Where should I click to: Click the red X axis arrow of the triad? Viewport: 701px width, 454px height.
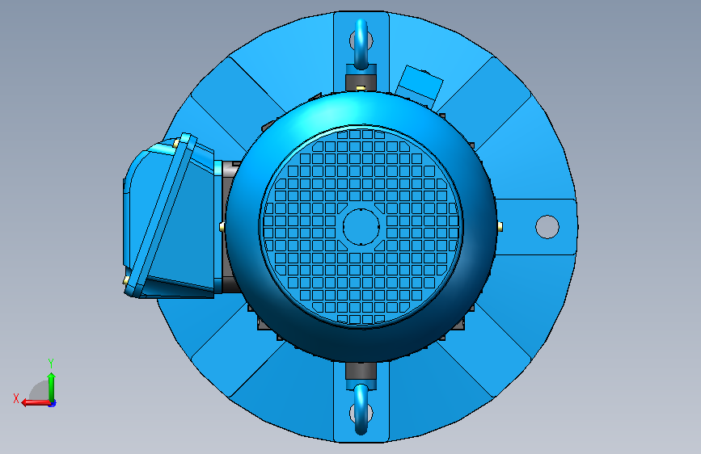[x=36, y=403]
